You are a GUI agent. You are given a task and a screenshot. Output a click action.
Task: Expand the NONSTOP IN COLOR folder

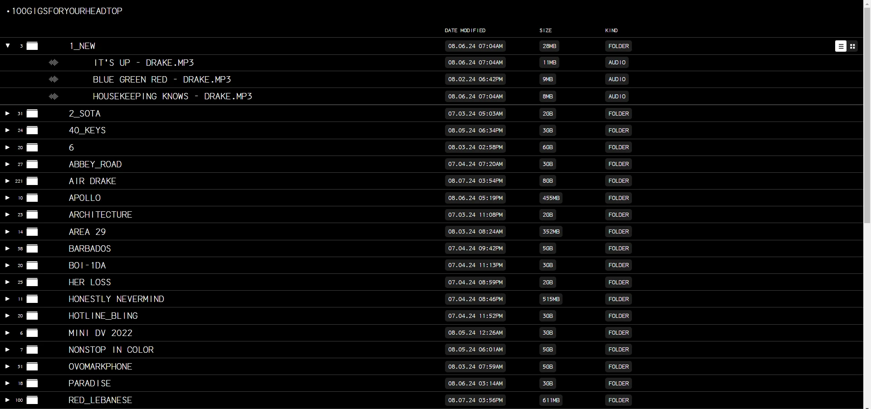(7, 350)
